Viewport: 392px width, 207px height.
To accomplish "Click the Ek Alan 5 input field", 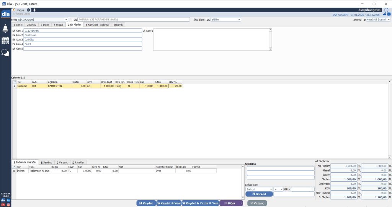I will (82, 49).
